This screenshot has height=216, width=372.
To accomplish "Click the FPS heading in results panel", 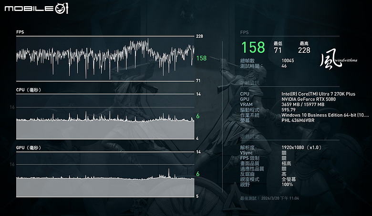I will (x=244, y=32).
